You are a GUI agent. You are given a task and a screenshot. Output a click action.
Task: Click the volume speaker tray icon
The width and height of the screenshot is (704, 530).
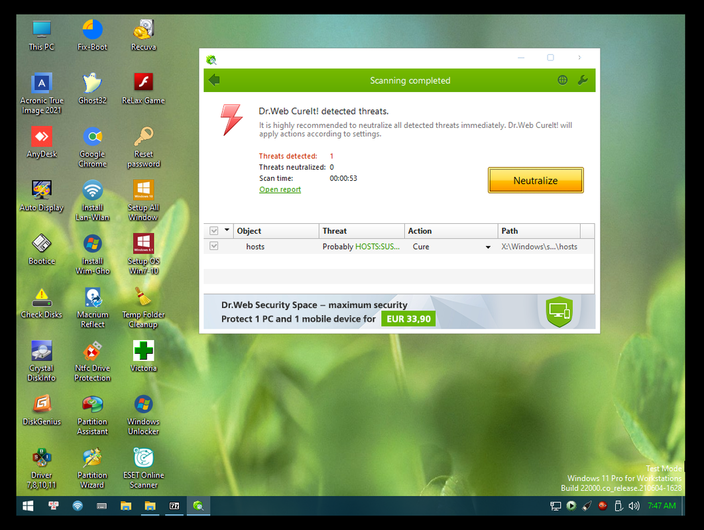(x=634, y=505)
